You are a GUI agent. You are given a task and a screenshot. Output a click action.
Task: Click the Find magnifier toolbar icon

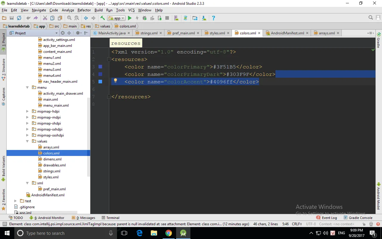pyautogui.click(x=69, y=18)
